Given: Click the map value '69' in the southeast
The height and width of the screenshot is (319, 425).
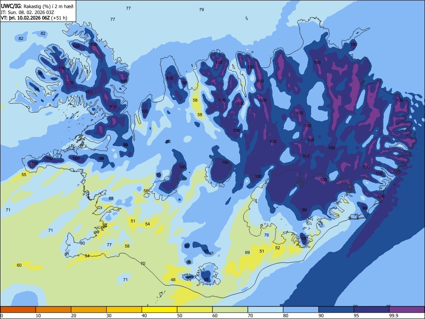Looking at the screenshot, I should pos(247,253).
